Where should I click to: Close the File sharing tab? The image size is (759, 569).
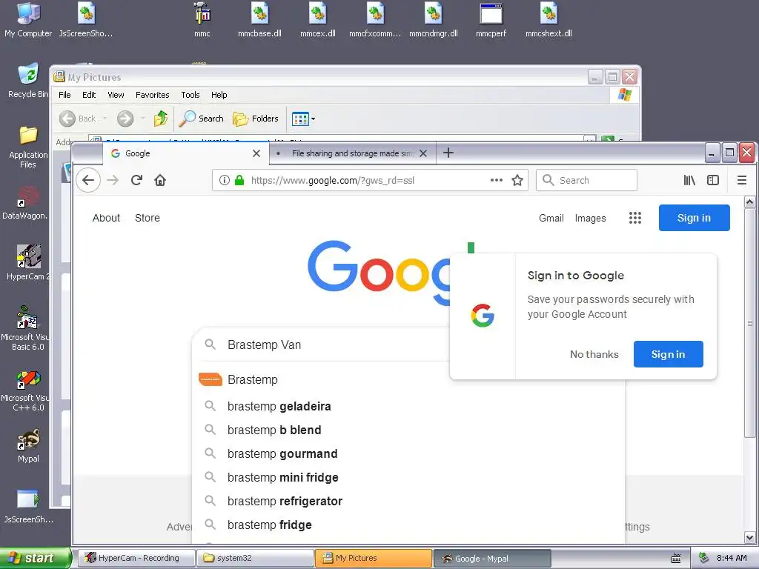[423, 153]
